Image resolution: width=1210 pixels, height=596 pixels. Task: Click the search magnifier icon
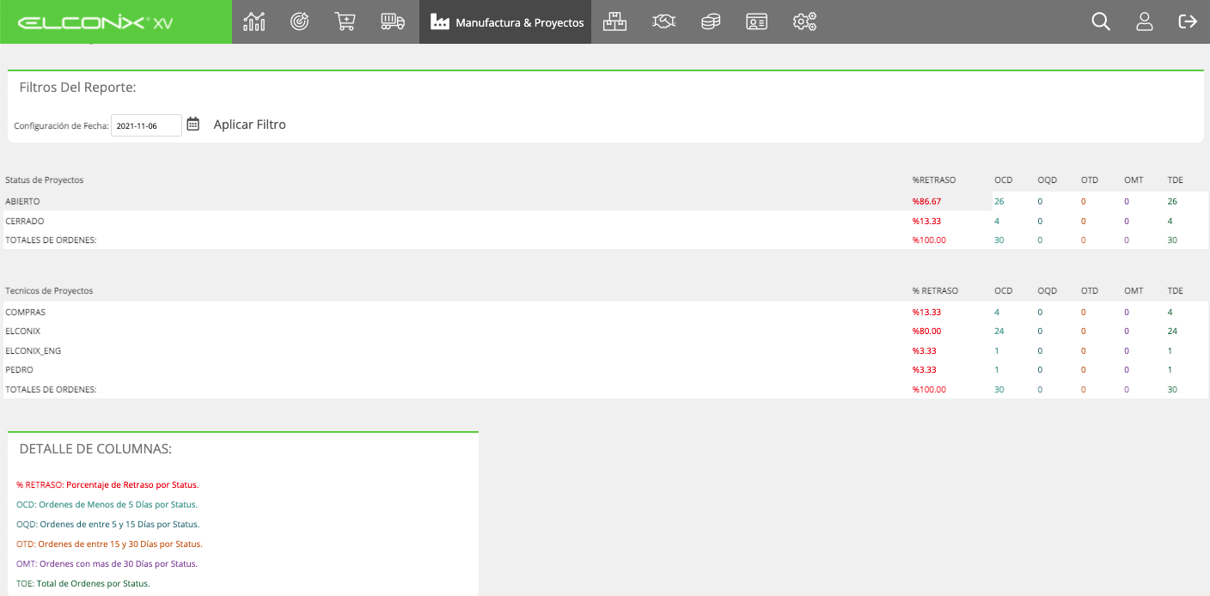coord(1101,21)
